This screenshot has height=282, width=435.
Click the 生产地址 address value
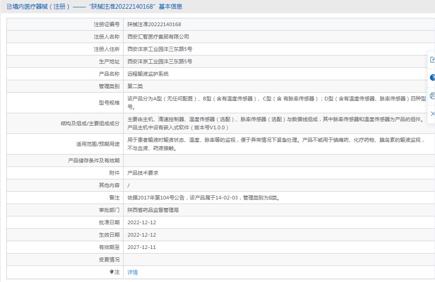click(159, 61)
